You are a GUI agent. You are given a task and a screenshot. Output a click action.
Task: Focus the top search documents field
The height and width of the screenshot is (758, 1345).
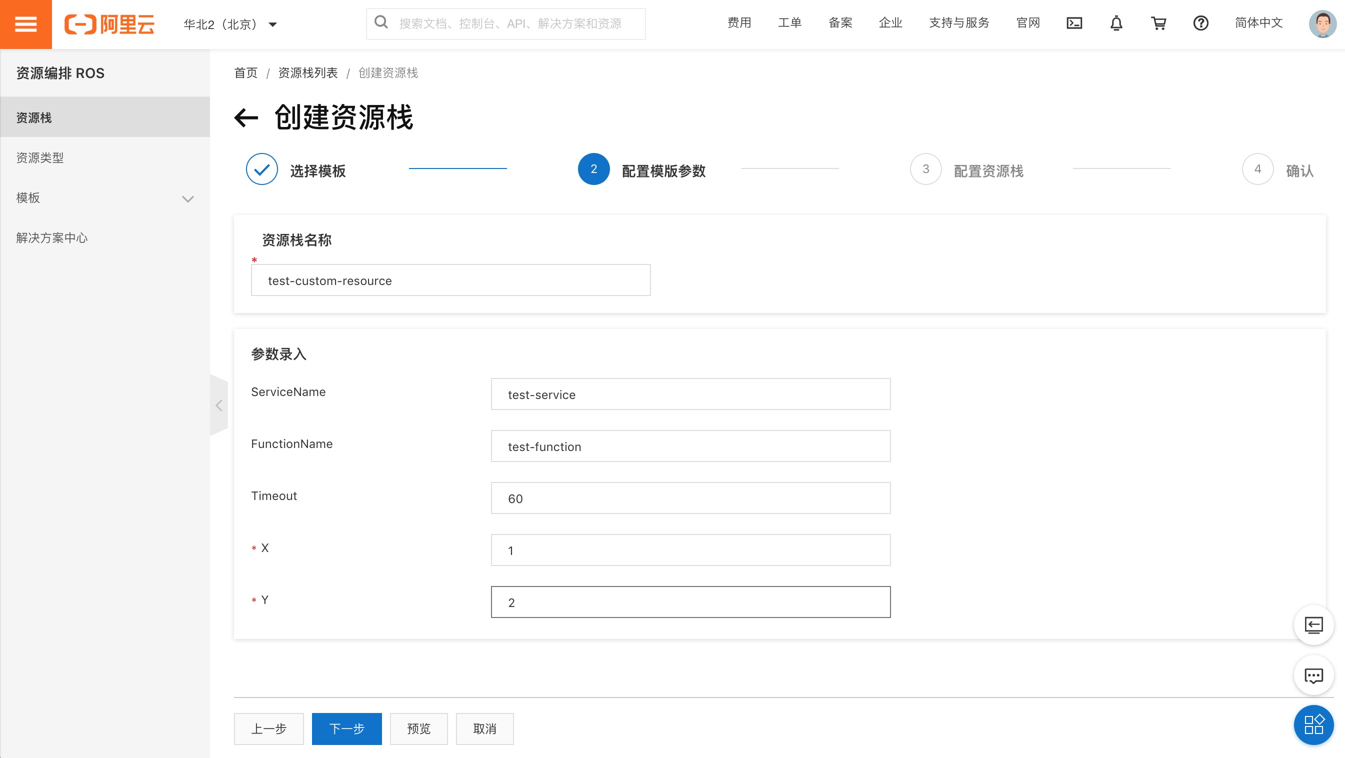click(x=505, y=23)
